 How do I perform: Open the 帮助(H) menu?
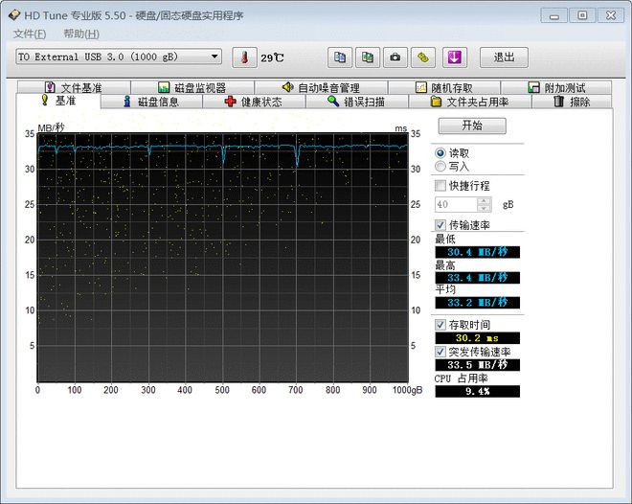81,34
